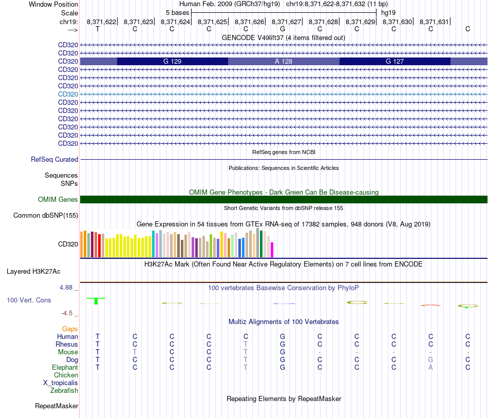Click the magenta bar in GTEx expression chart
The height and width of the screenshot is (418, 488).
pyautogui.click(x=272, y=250)
